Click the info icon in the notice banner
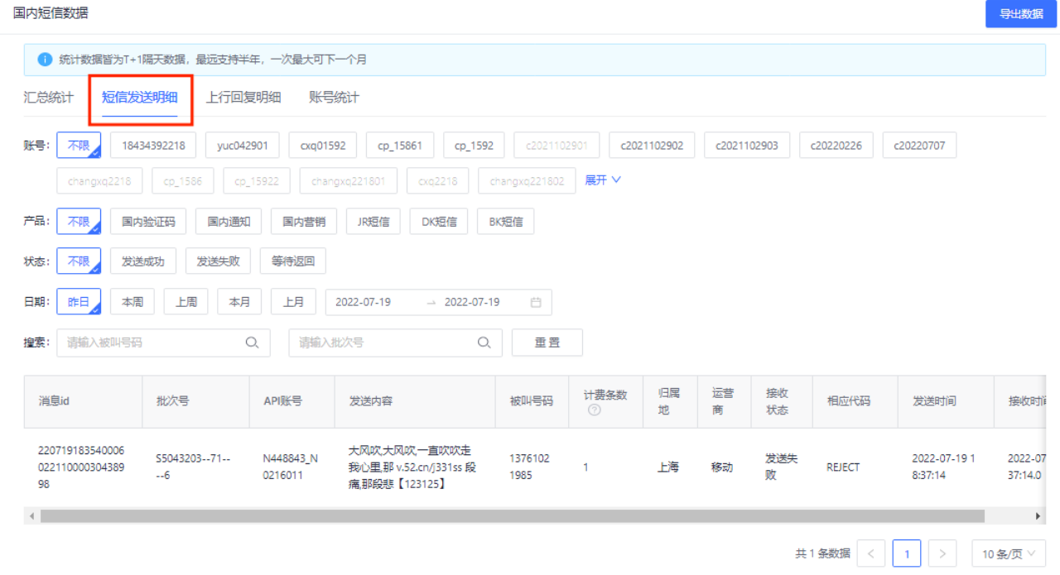This screenshot has height=575, width=1060. click(45, 60)
